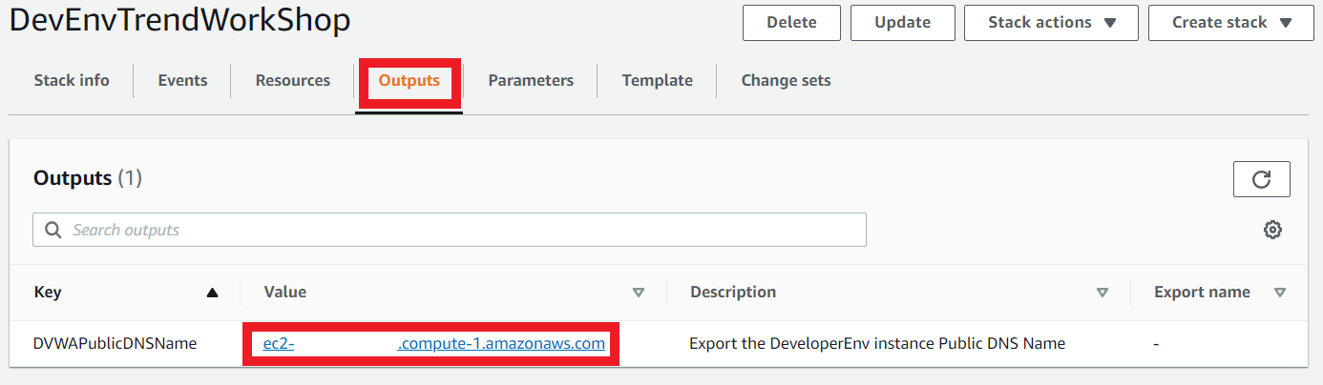Delete the DevEnvTrendWorkShop stack

click(x=791, y=23)
